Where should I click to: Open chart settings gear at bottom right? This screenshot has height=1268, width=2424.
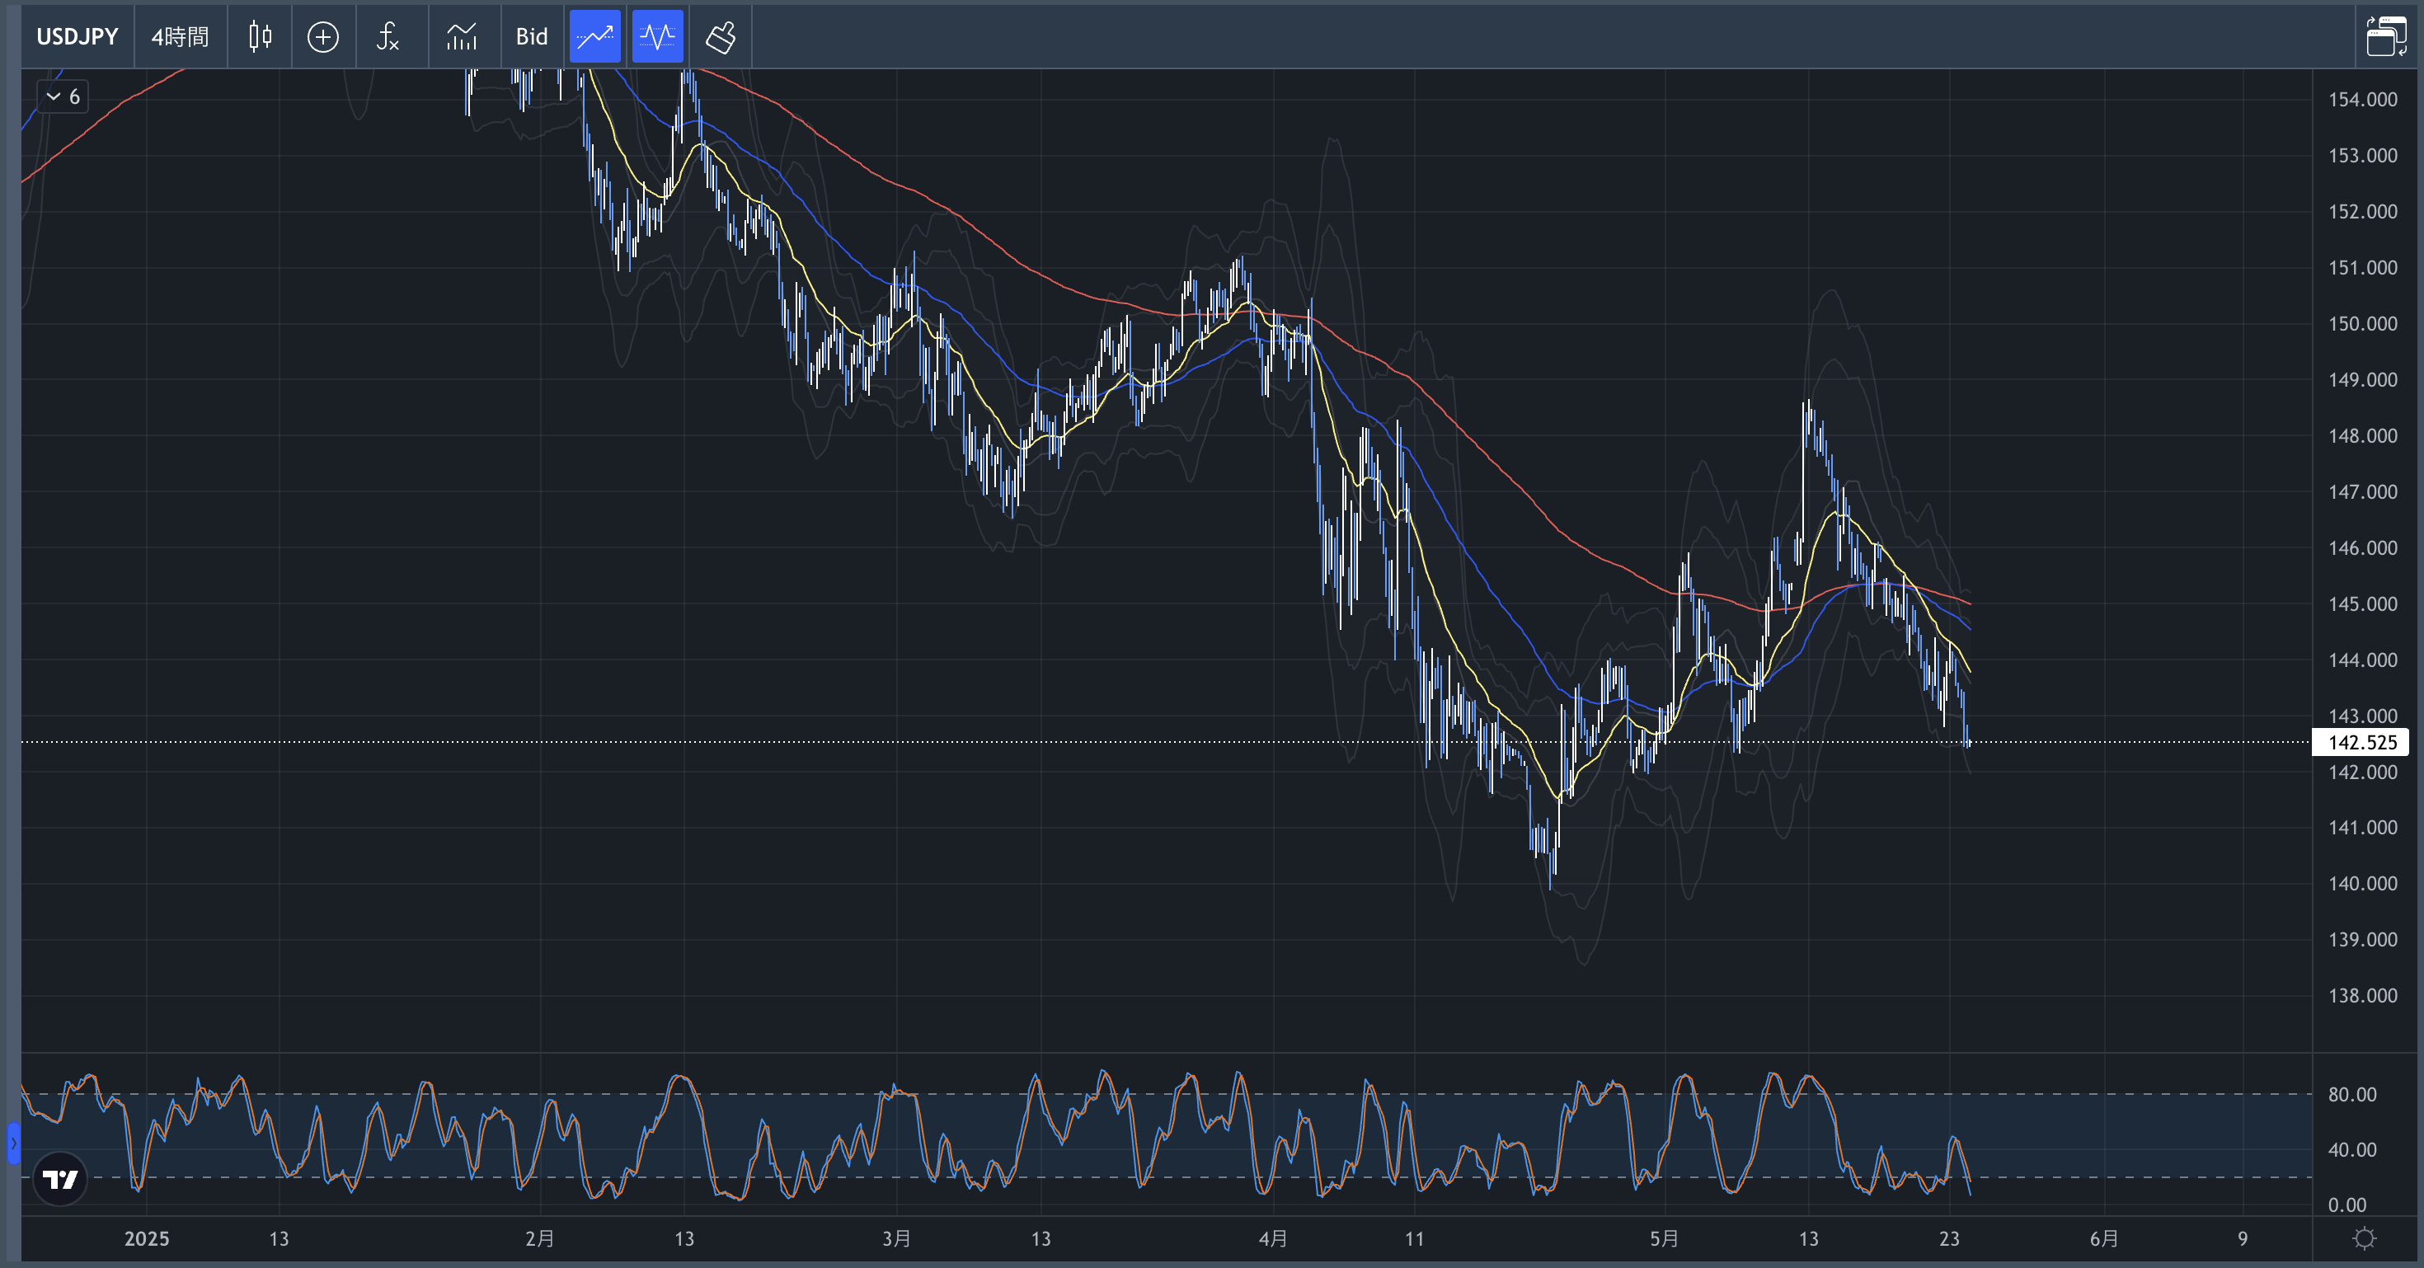pos(2364,1237)
